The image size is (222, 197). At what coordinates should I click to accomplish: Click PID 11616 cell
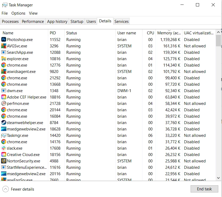pos(55,167)
